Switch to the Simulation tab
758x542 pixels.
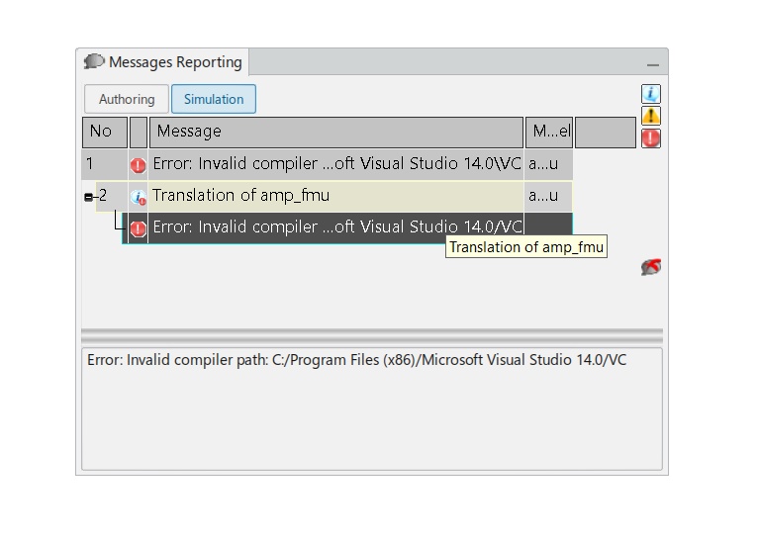(x=214, y=99)
